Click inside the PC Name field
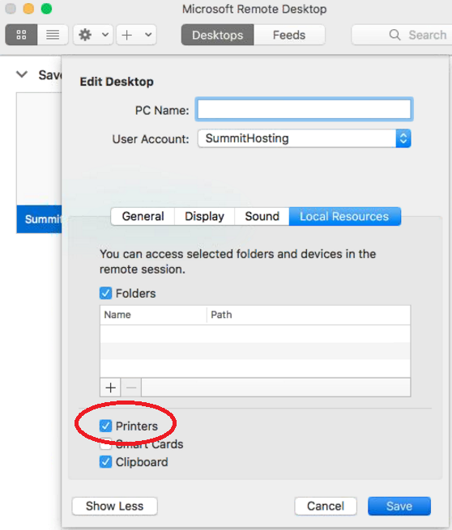 pos(304,109)
